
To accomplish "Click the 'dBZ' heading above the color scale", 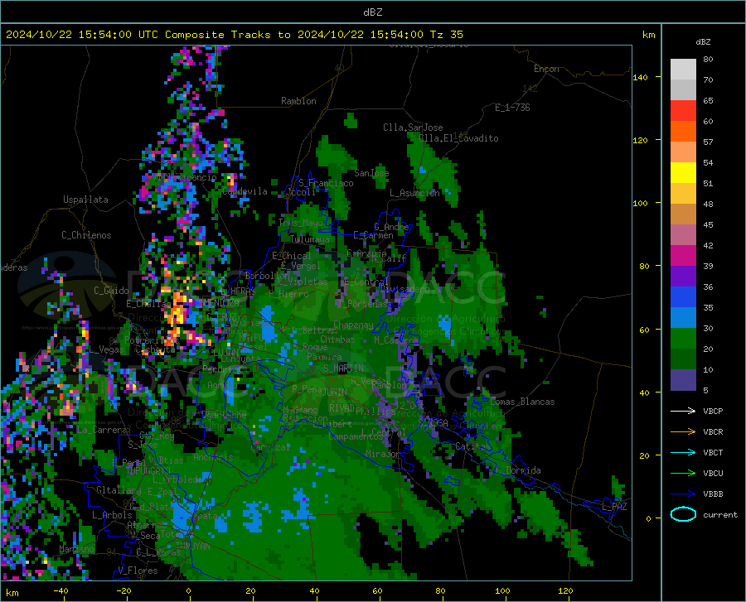I will coord(703,41).
